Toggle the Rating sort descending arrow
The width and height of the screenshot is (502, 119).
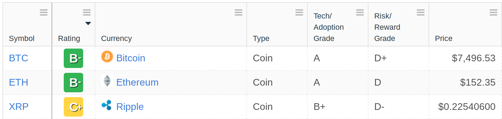(88, 23)
